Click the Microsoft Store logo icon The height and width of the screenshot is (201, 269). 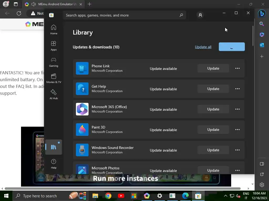coord(51,15)
